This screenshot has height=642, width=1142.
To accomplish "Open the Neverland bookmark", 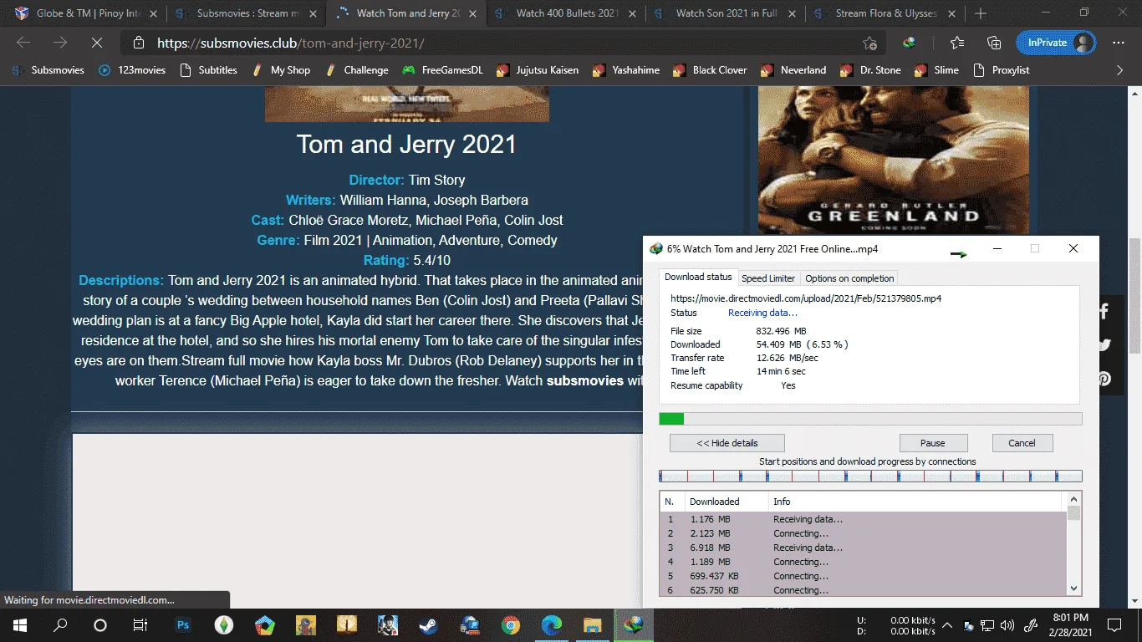I will point(793,70).
